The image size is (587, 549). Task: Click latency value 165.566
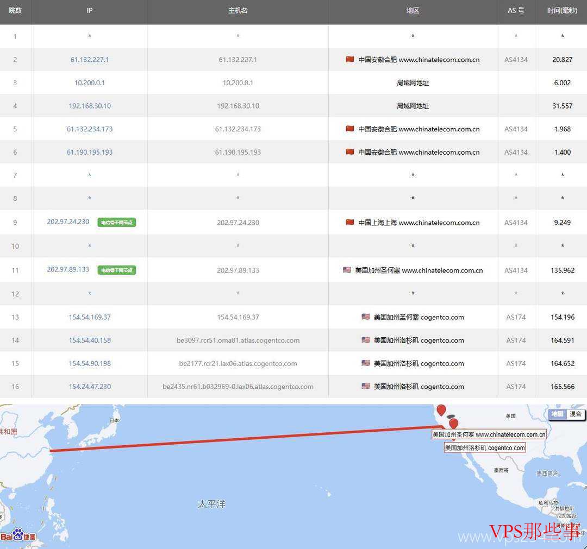563,387
